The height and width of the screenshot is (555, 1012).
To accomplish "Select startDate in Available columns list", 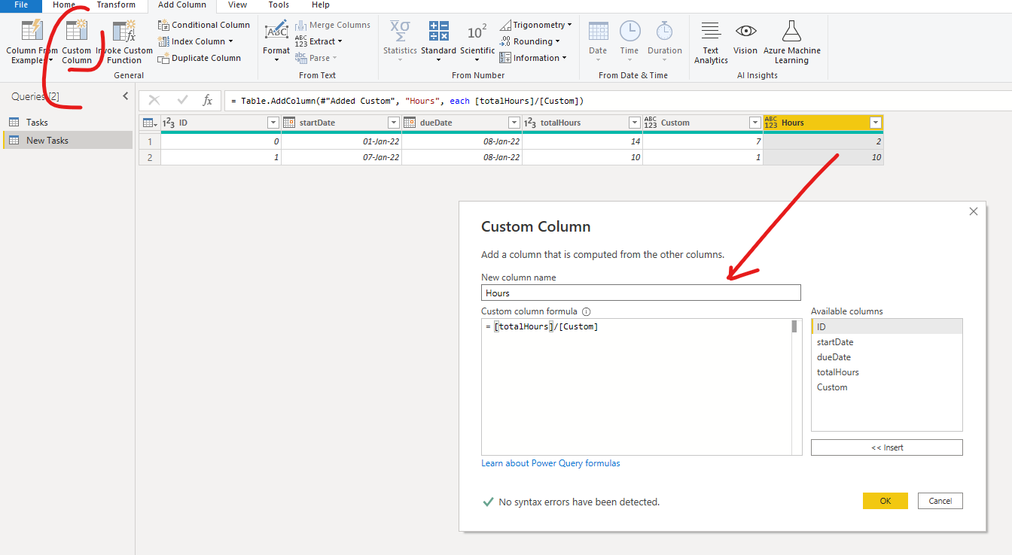I will pyautogui.click(x=887, y=342).
